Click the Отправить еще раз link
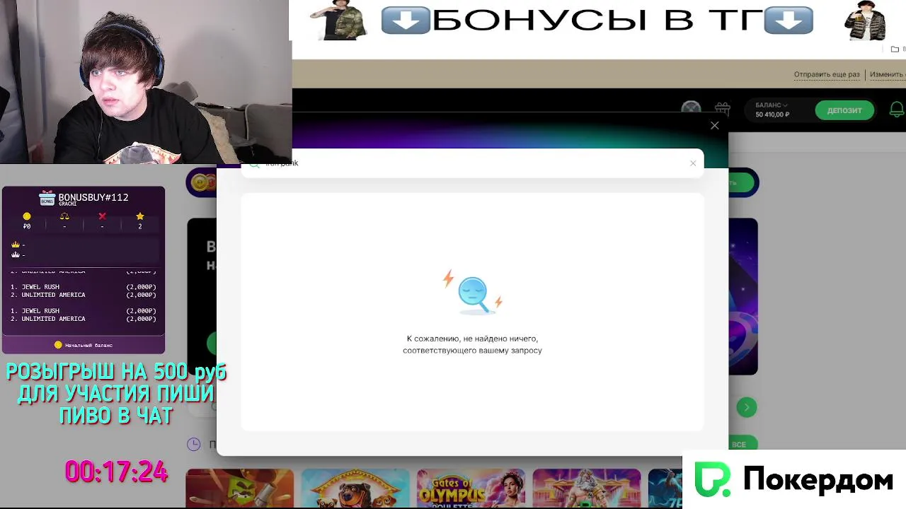The height and width of the screenshot is (509, 906). point(826,74)
